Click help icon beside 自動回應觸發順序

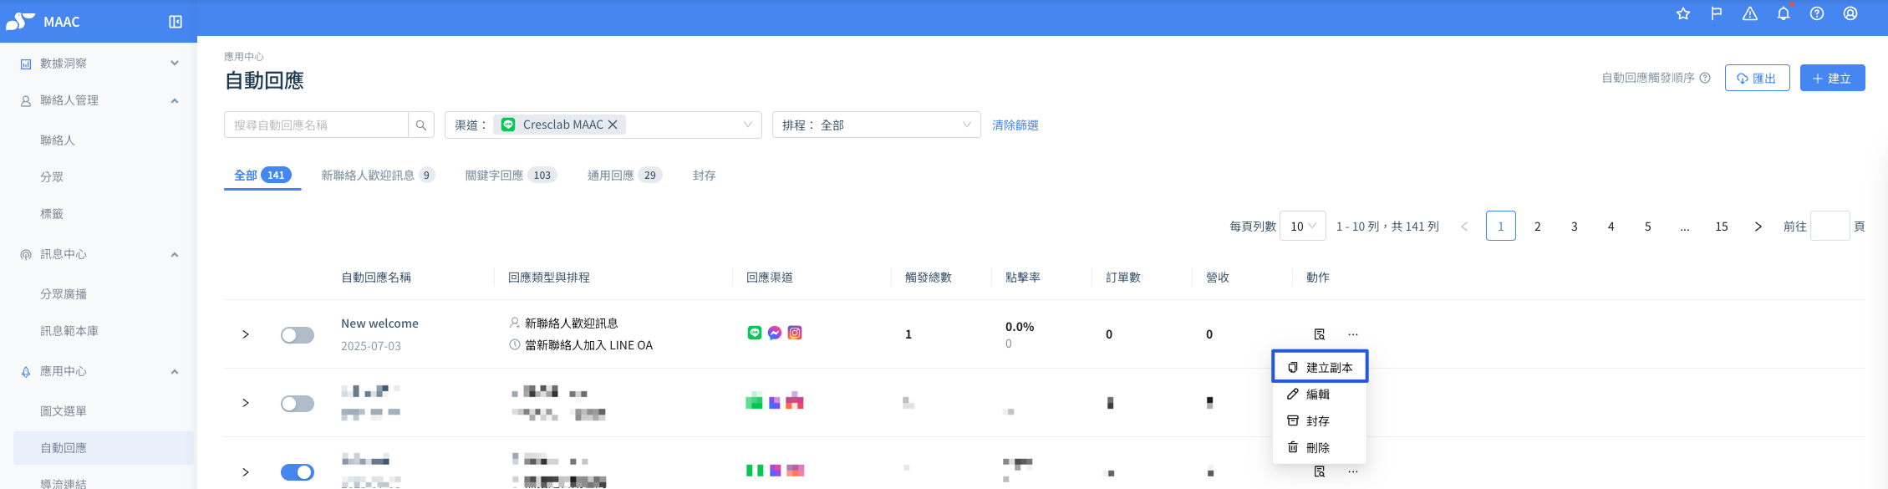point(1705,78)
